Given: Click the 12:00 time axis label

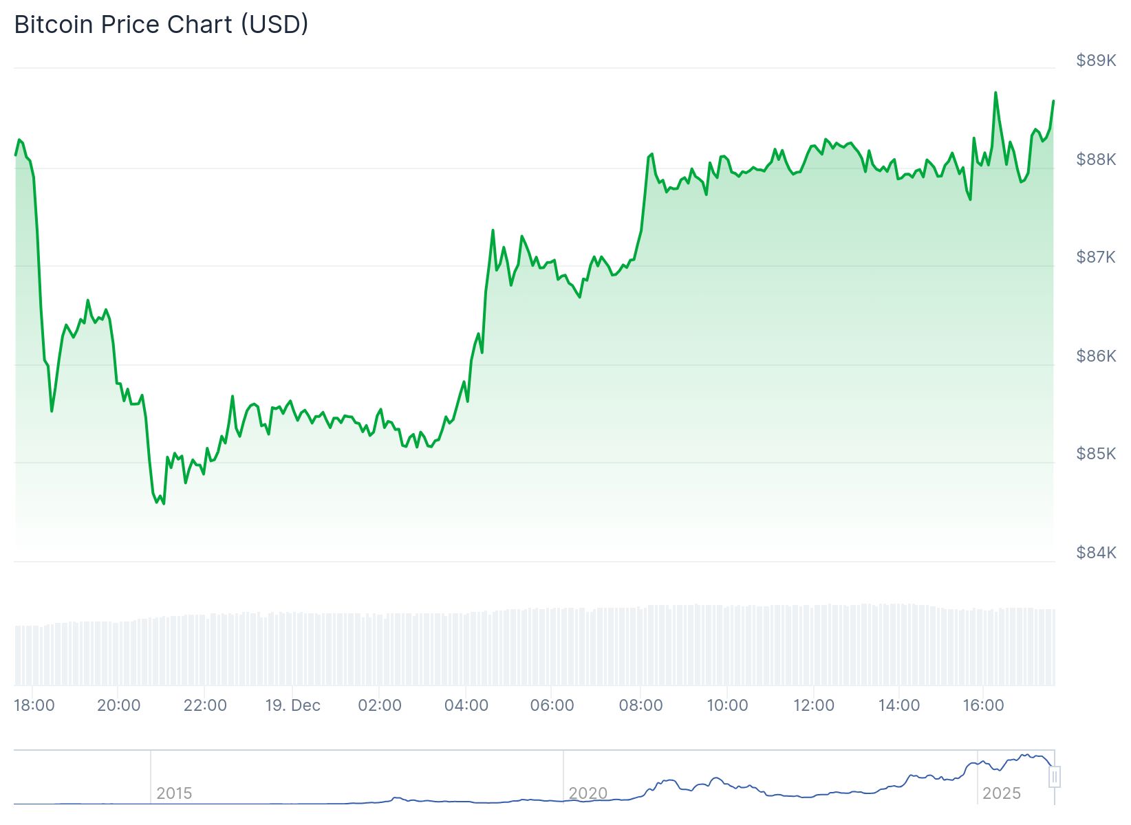Looking at the screenshot, I should (x=814, y=705).
